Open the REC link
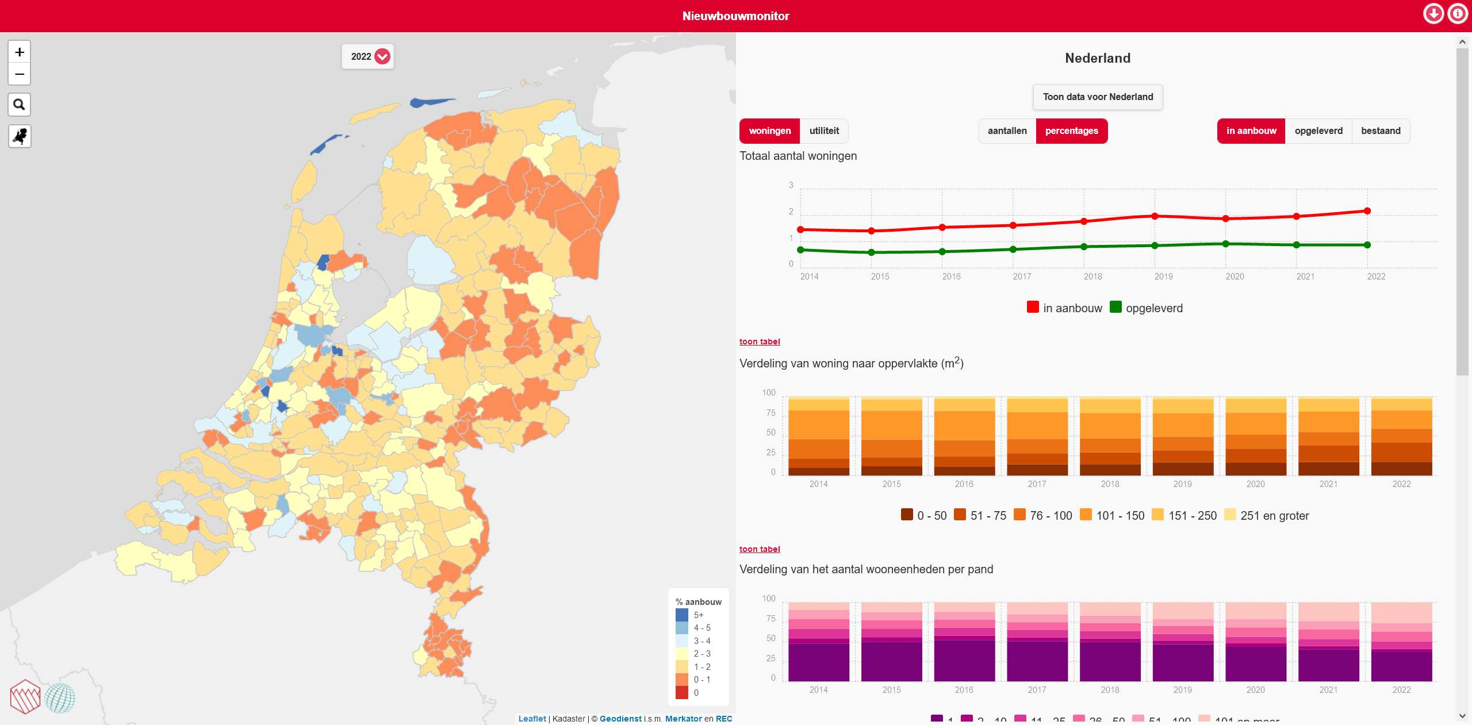This screenshot has height=725, width=1472. pyautogui.click(x=724, y=719)
